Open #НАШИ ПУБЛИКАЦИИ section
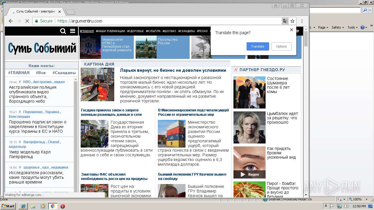 pos(111,31)
